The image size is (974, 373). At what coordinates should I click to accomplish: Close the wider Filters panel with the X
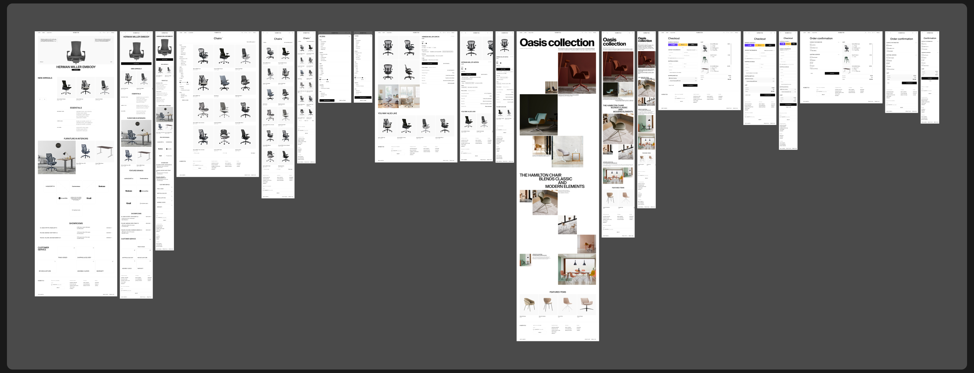(349, 36)
